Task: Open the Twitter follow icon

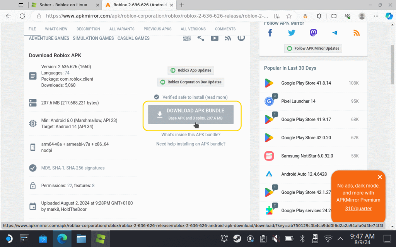Action: (x=292, y=33)
